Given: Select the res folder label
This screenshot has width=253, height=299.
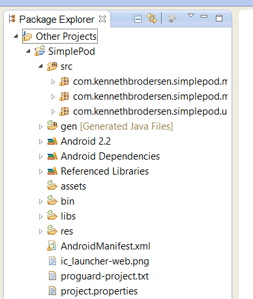Looking at the screenshot, I should coord(67,231).
